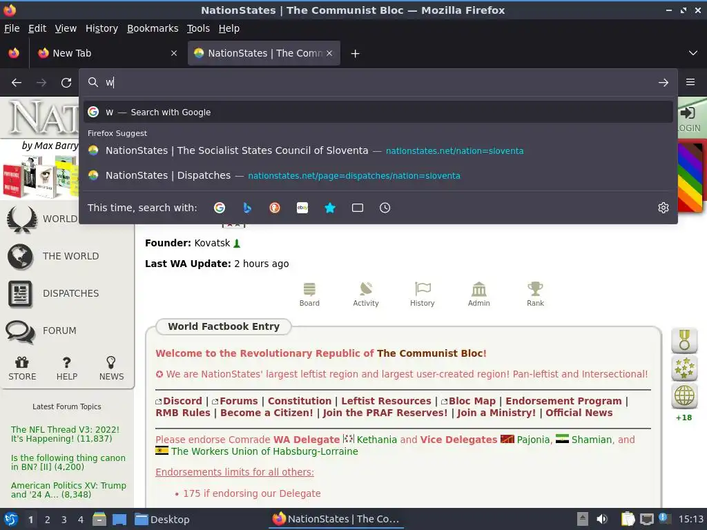Image resolution: width=707 pixels, height=530 pixels.
Task: Open the Edit menu
Action: coord(37,28)
